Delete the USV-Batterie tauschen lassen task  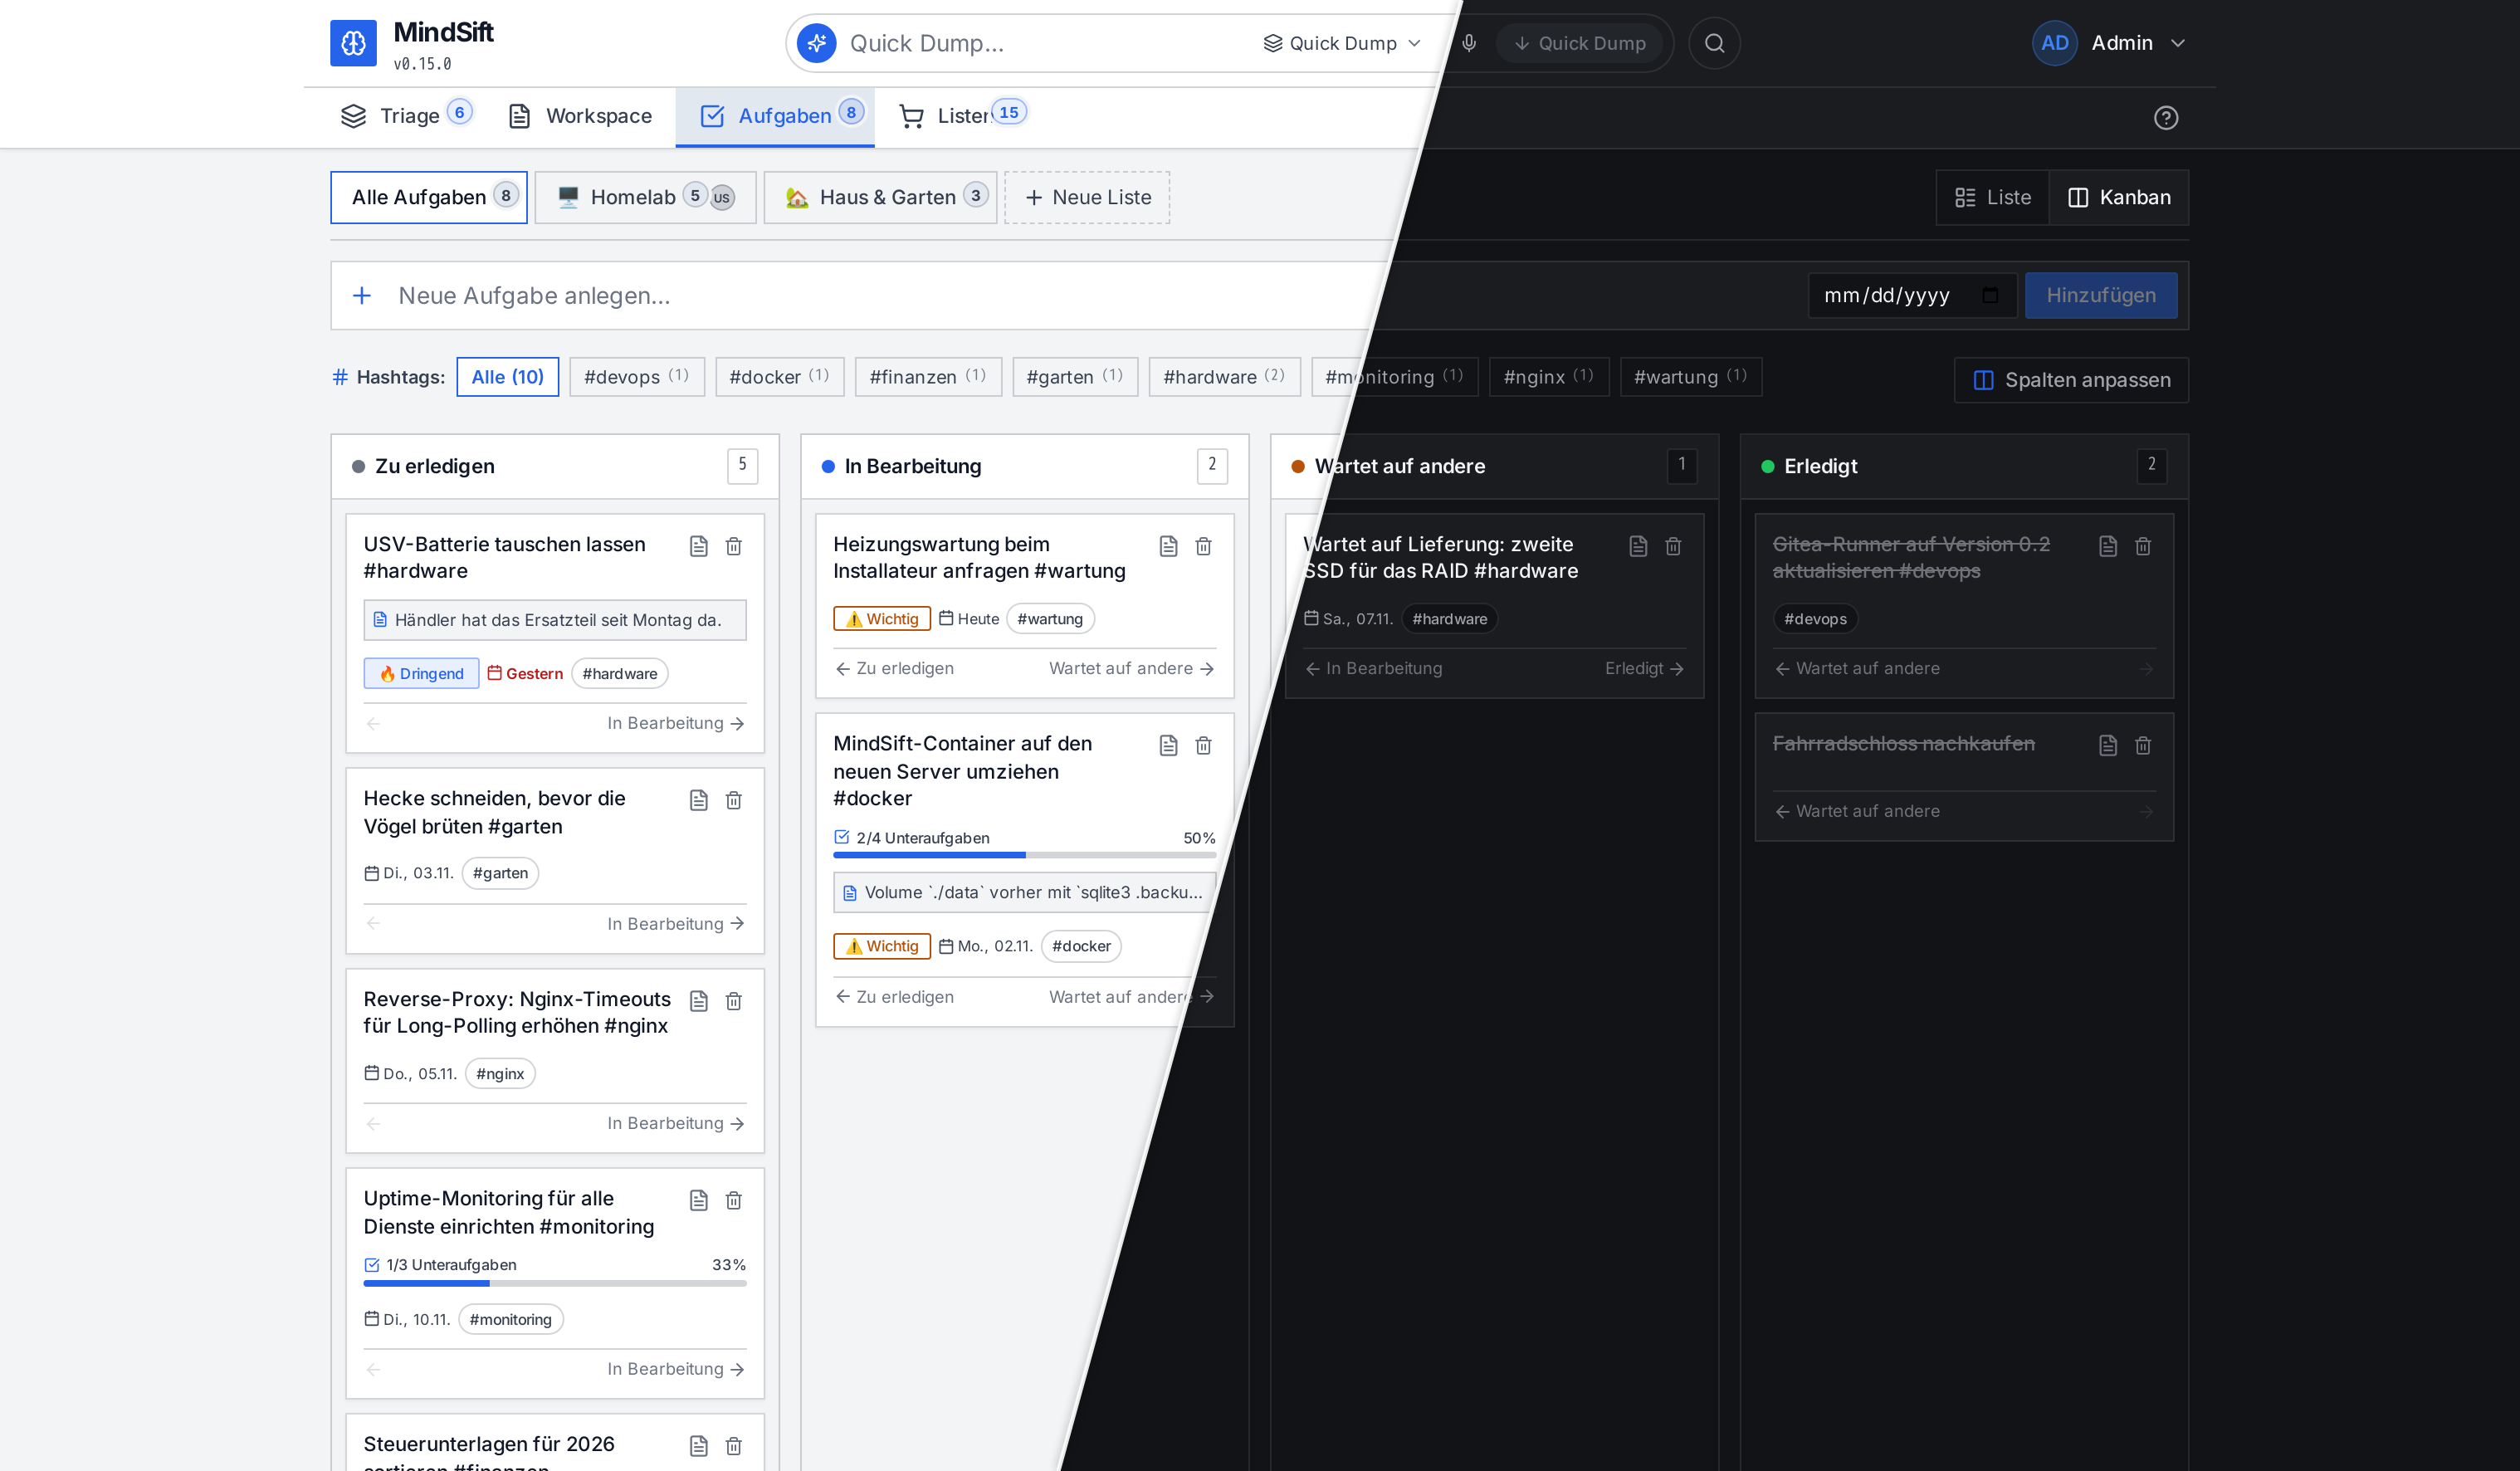[x=733, y=546]
